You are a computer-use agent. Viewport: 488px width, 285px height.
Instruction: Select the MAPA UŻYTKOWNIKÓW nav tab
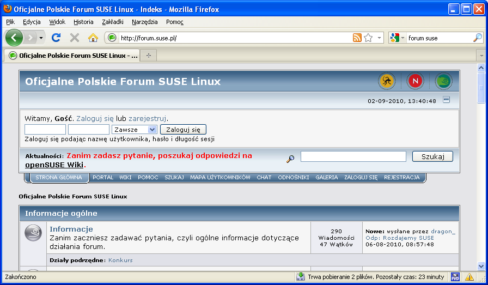[221, 178]
